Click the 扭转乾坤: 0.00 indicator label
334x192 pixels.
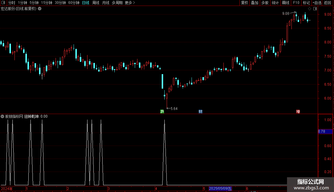[x=36, y=116]
